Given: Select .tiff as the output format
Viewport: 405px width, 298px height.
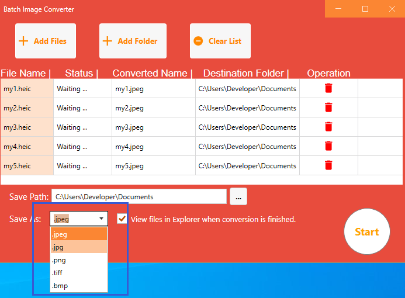Looking at the screenshot, I should pyautogui.click(x=78, y=273).
